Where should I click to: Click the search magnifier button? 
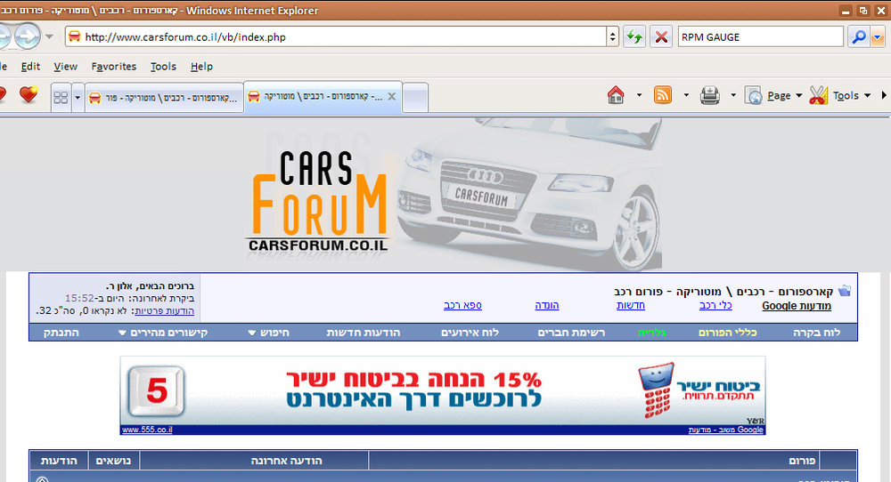click(x=859, y=36)
